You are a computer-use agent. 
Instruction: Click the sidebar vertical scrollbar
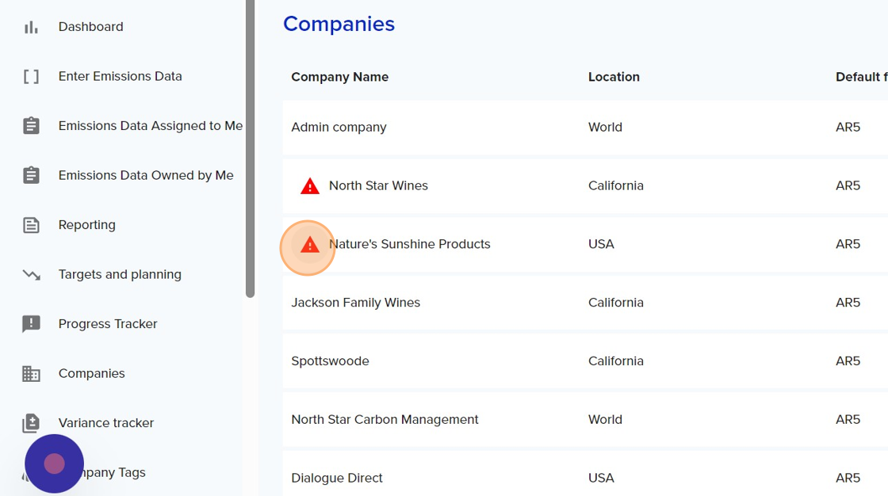[x=251, y=148]
